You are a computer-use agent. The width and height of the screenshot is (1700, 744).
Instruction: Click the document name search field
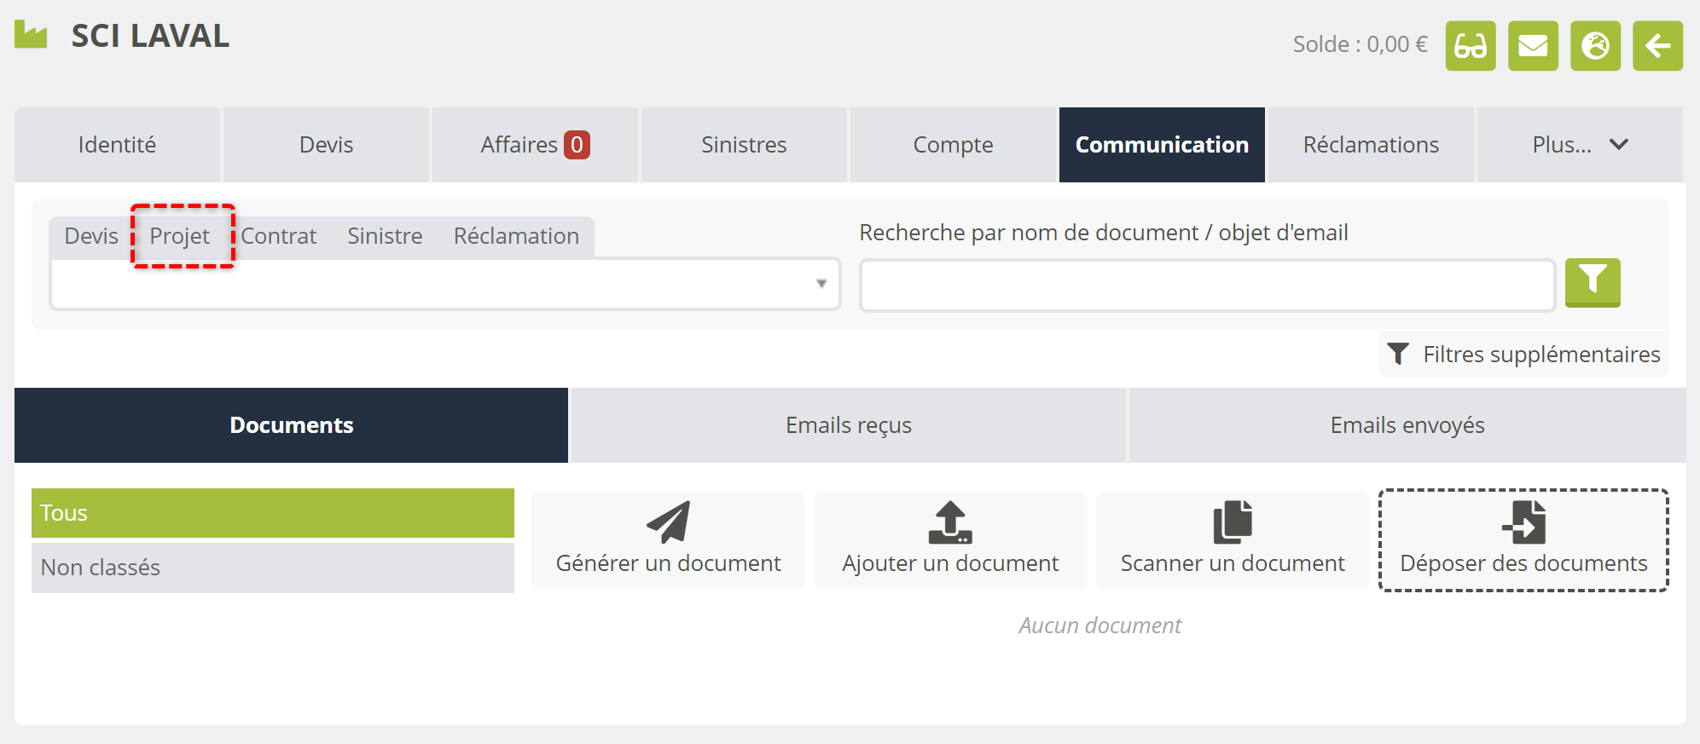pyautogui.click(x=1207, y=285)
